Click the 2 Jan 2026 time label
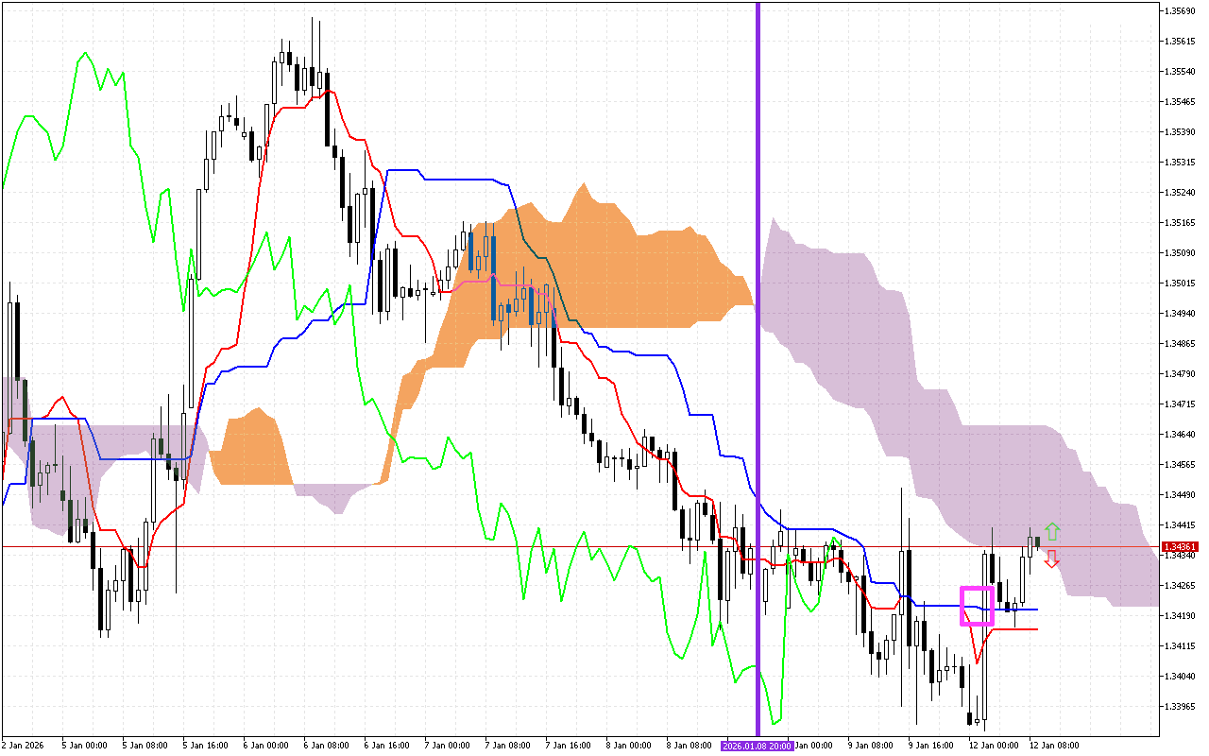The height and width of the screenshot is (756, 1209). tap(24, 746)
